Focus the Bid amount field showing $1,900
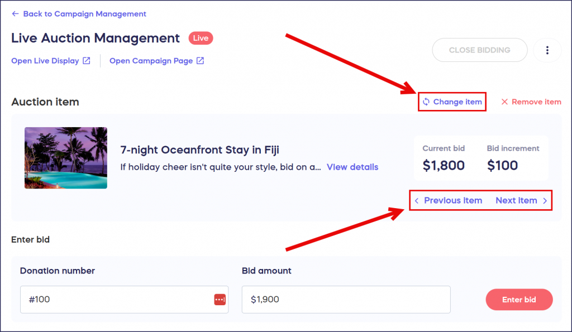This screenshot has height=332, width=572. point(346,300)
